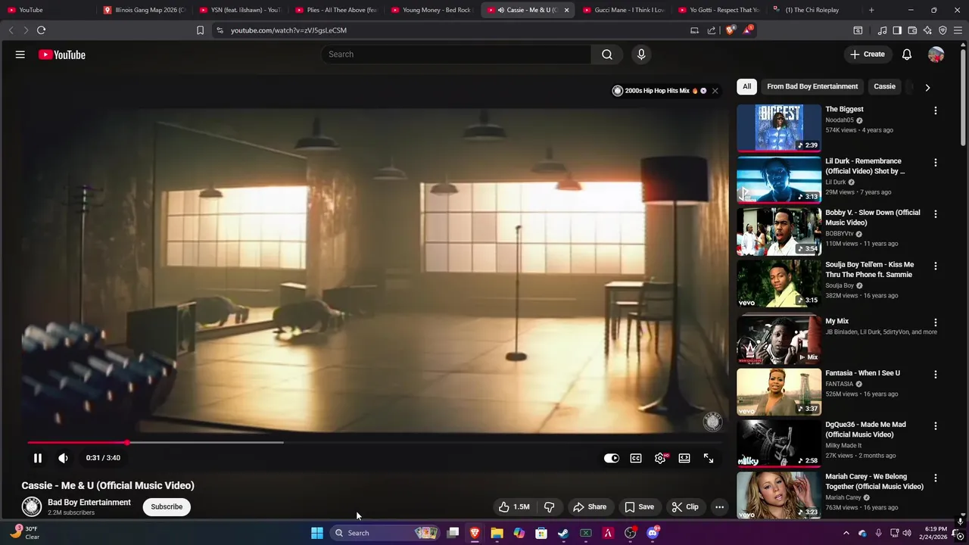Play Fantasia - When I See U thumbnail
This screenshot has width=969, height=545.
[x=779, y=391]
